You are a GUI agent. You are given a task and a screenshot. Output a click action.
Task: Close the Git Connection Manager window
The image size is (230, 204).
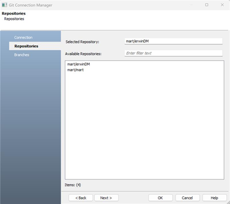(x=222, y=5)
